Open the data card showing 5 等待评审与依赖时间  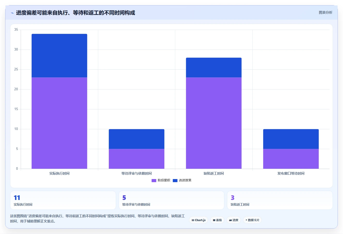[171, 200]
